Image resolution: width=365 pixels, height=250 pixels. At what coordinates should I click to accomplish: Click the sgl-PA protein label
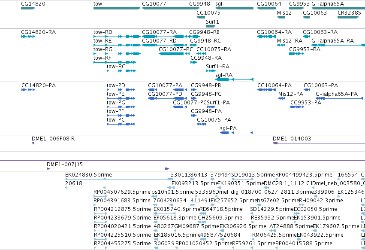[x=228, y=128]
